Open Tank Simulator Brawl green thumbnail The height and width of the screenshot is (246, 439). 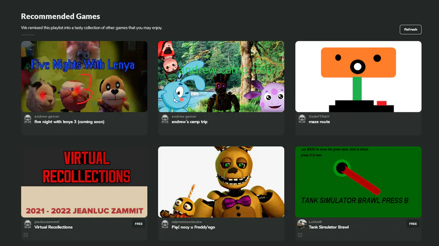point(359,182)
